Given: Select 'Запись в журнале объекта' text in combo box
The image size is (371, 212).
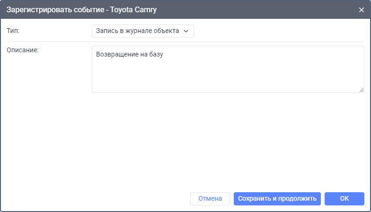Looking at the screenshot, I should 137,31.
